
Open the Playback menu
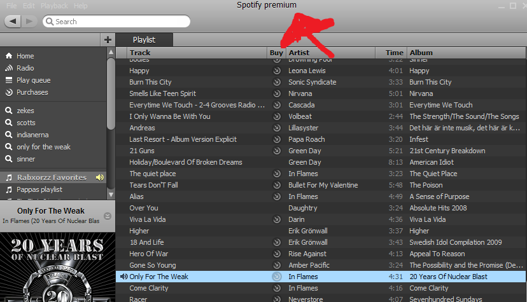click(x=54, y=6)
